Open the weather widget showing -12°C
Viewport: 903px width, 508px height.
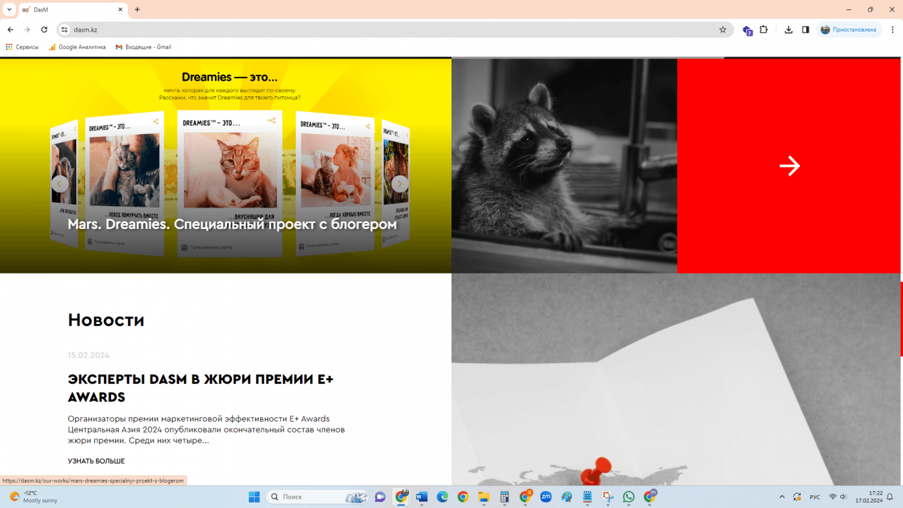tap(34, 497)
